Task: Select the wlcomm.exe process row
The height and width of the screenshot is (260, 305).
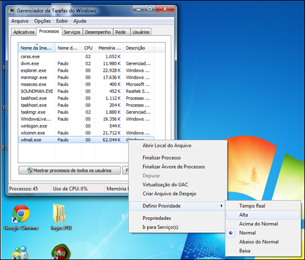Action: pyautogui.click(x=86, y=133)
